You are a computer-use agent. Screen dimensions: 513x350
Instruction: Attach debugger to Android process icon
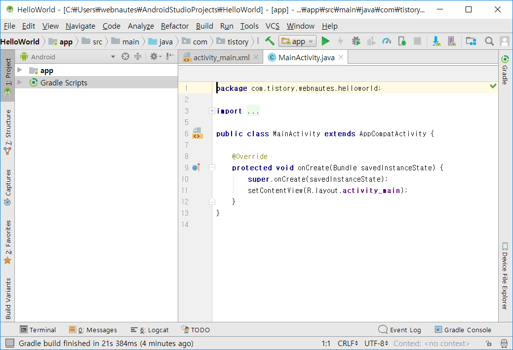[x=402, y=41]
